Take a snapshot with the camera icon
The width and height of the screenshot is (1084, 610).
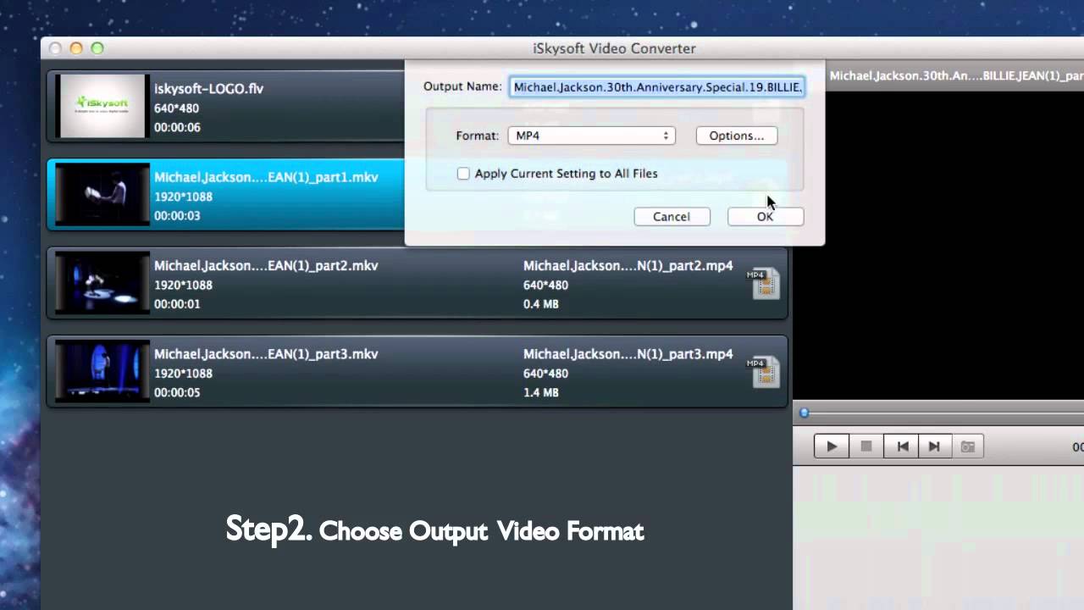[967, 446]
